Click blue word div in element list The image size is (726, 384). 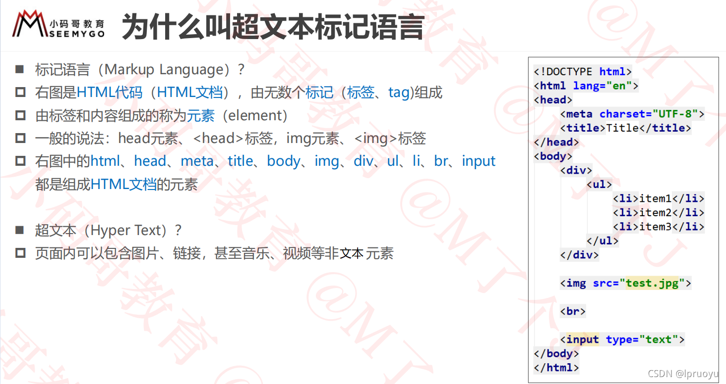[363, 161]
